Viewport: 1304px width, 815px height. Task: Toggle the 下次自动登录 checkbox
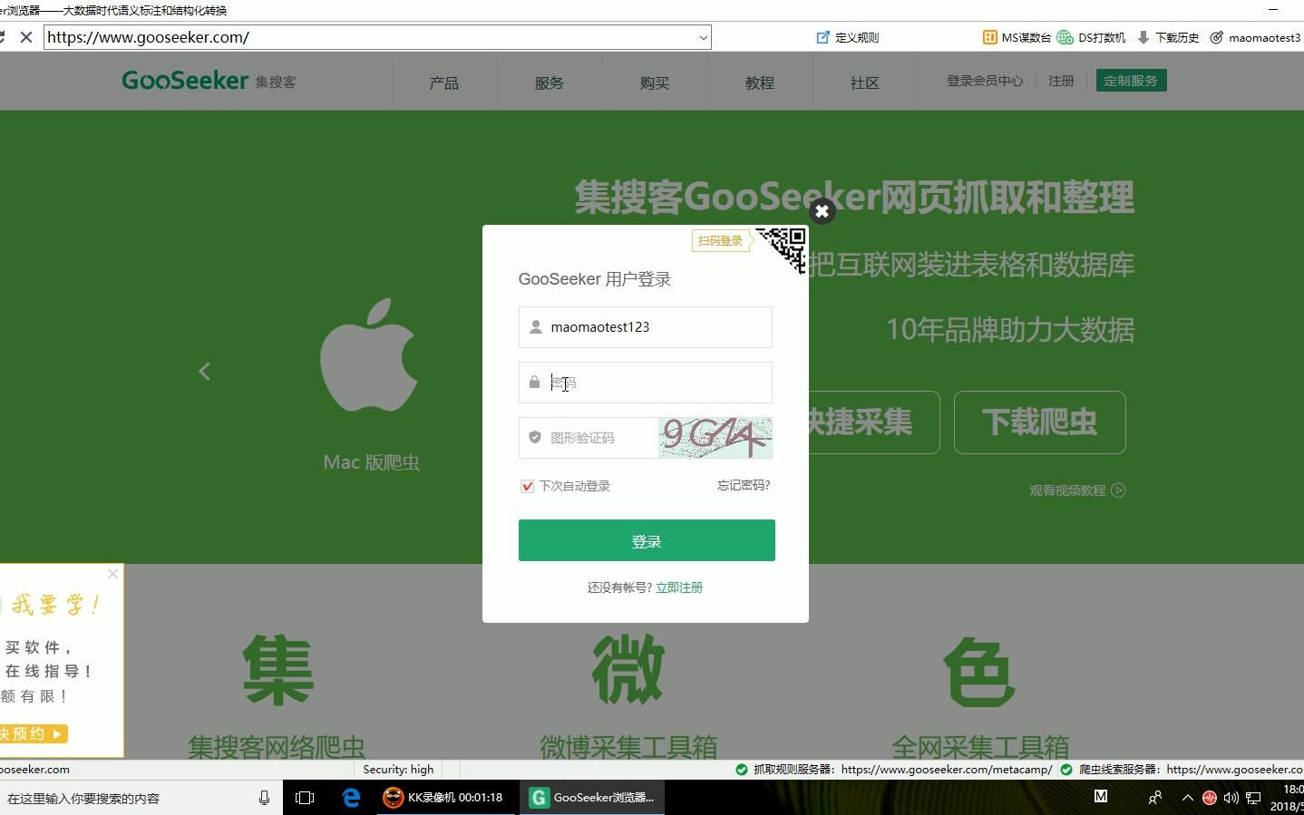pyautogui.click(x=527, y=486)
